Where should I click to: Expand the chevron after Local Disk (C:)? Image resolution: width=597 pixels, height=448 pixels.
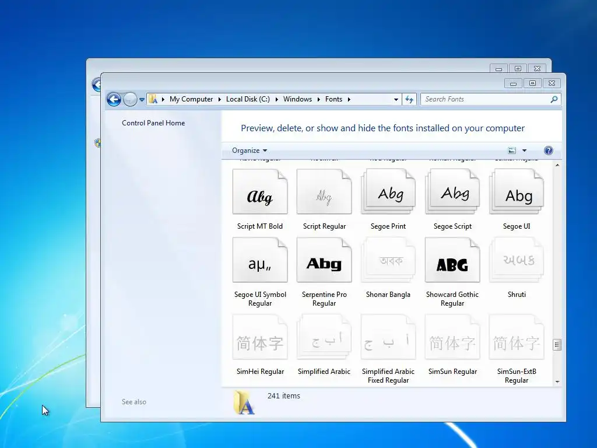276,99
